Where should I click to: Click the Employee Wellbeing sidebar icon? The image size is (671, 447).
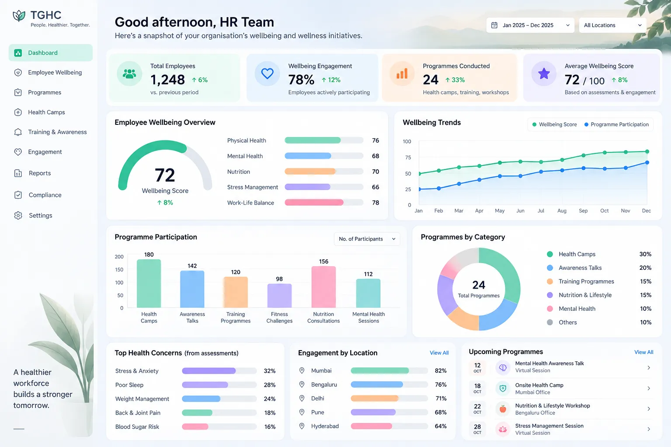tap(18, 72)
